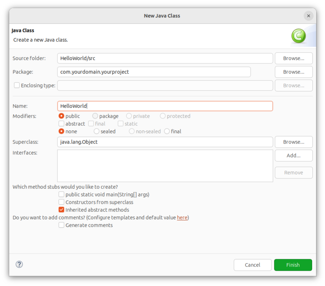Select the none modifier radio button
The width and height of the screenshot is (325, 286).
[x=61, y=131]
